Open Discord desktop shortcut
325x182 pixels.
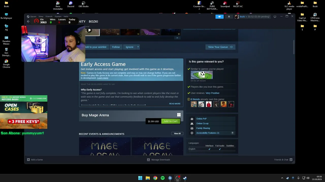(x=71, y=4)
